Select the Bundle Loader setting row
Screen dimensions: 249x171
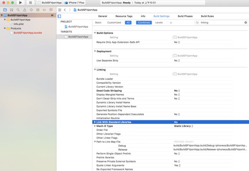170,79
